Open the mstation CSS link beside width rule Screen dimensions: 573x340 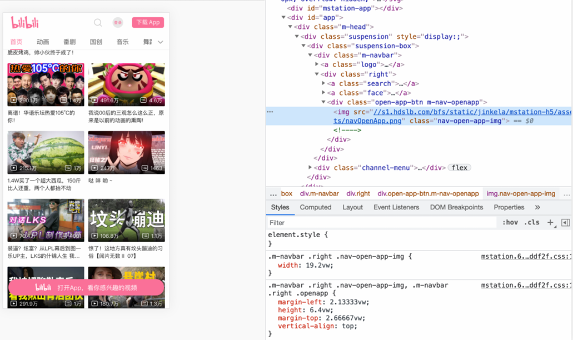coord(526,256)
